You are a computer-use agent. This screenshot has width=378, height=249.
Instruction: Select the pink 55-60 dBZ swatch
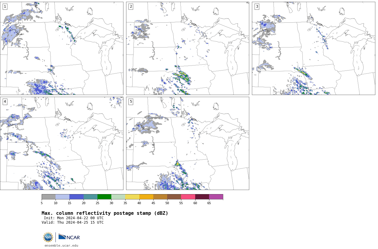coord(188,197)
